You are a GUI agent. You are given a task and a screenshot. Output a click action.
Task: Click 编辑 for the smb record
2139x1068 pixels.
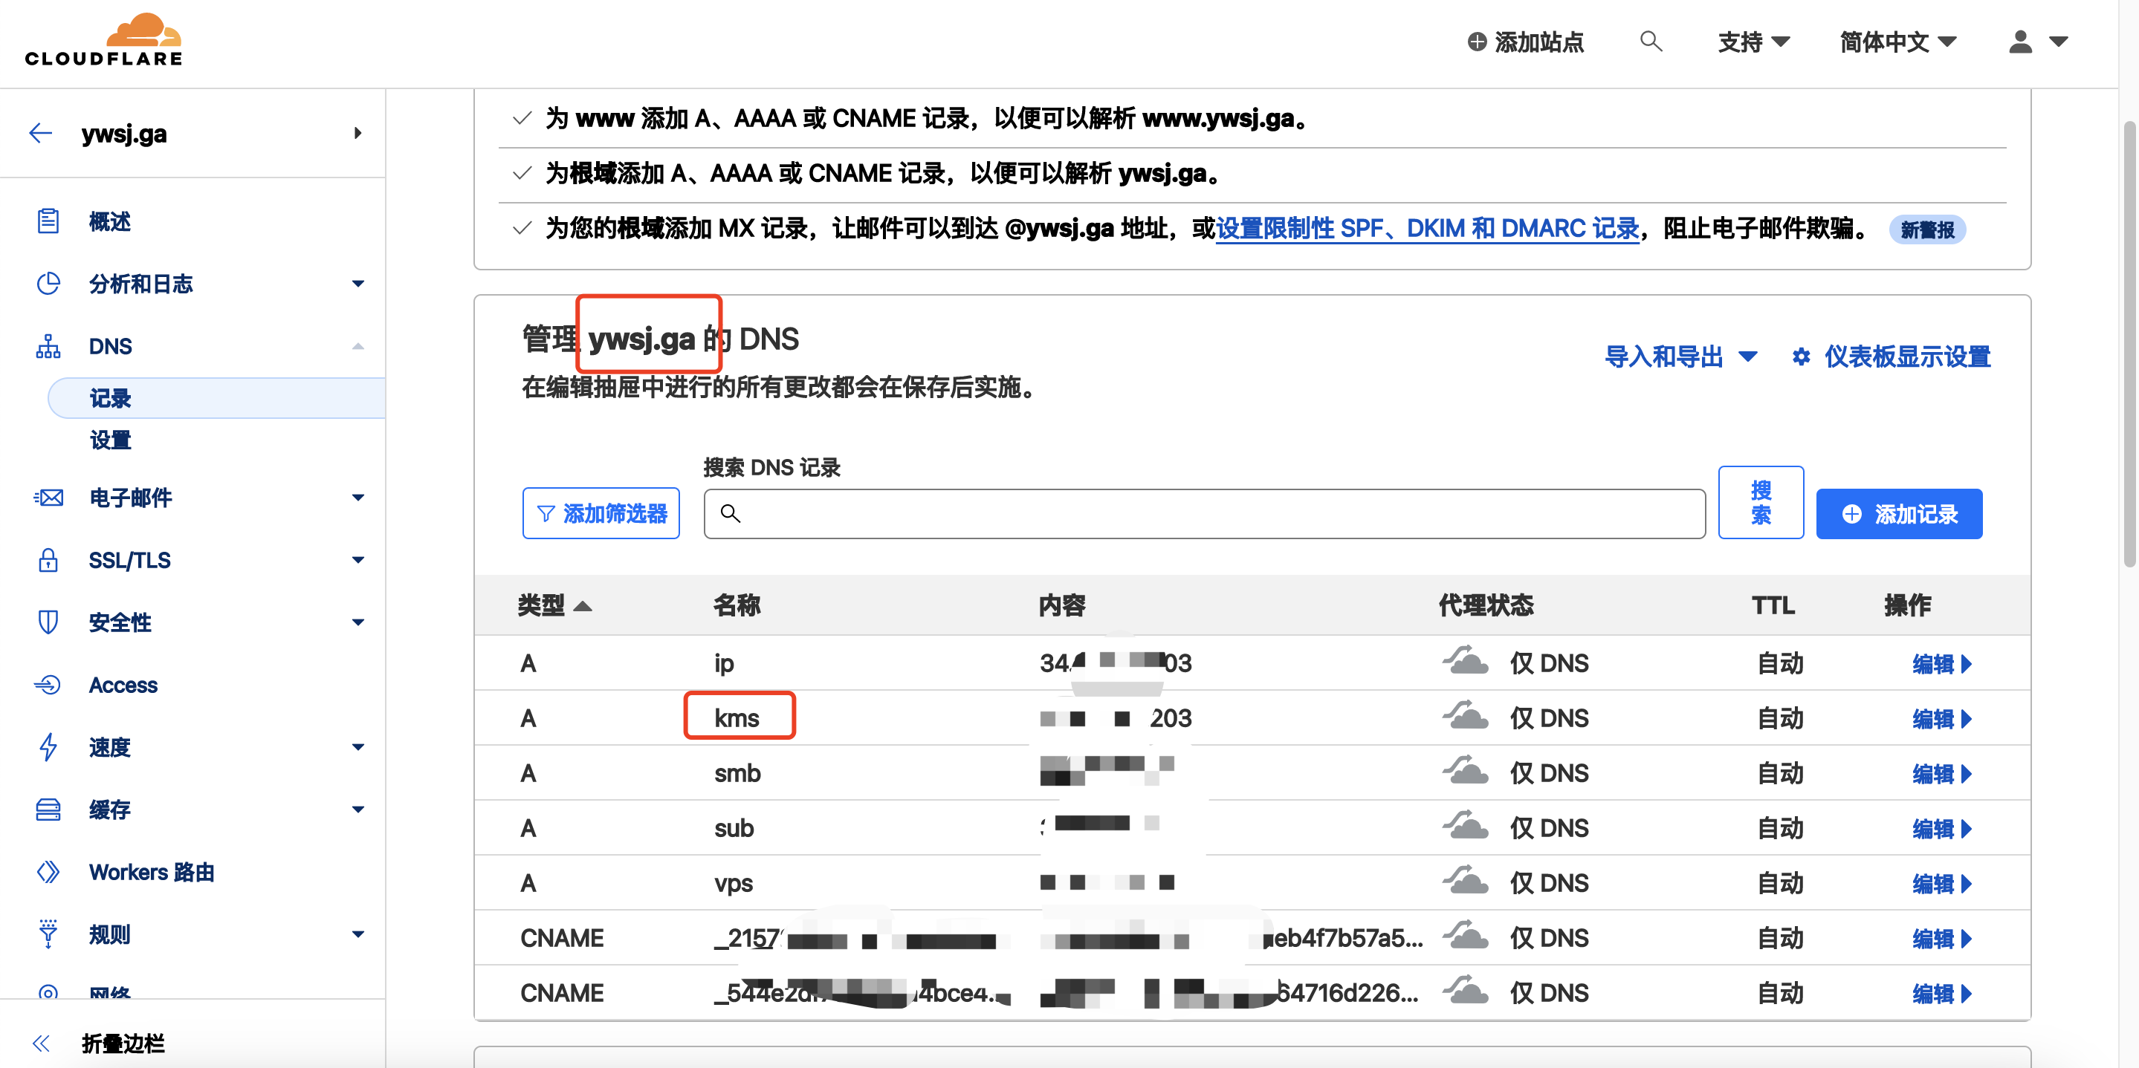pos(1941,772)
